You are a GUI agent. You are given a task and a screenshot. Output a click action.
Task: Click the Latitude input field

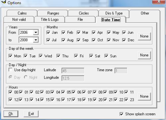click(x=73, y=71)
